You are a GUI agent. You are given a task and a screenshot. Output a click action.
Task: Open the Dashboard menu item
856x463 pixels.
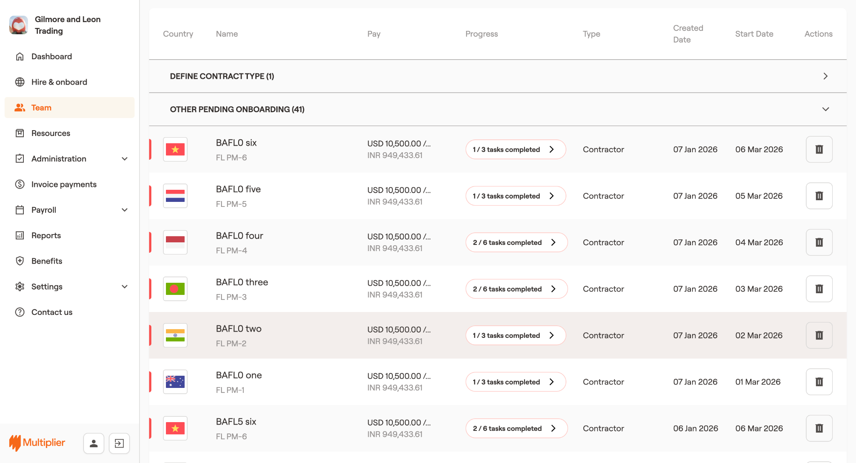pyautogui.click(x=51, y=56)
